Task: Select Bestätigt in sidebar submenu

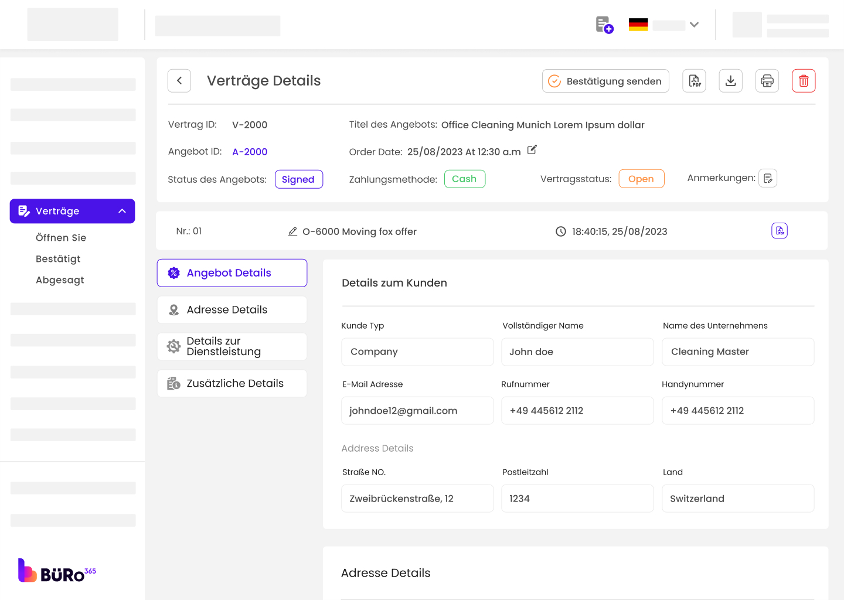Action: [x=58, y=259]
